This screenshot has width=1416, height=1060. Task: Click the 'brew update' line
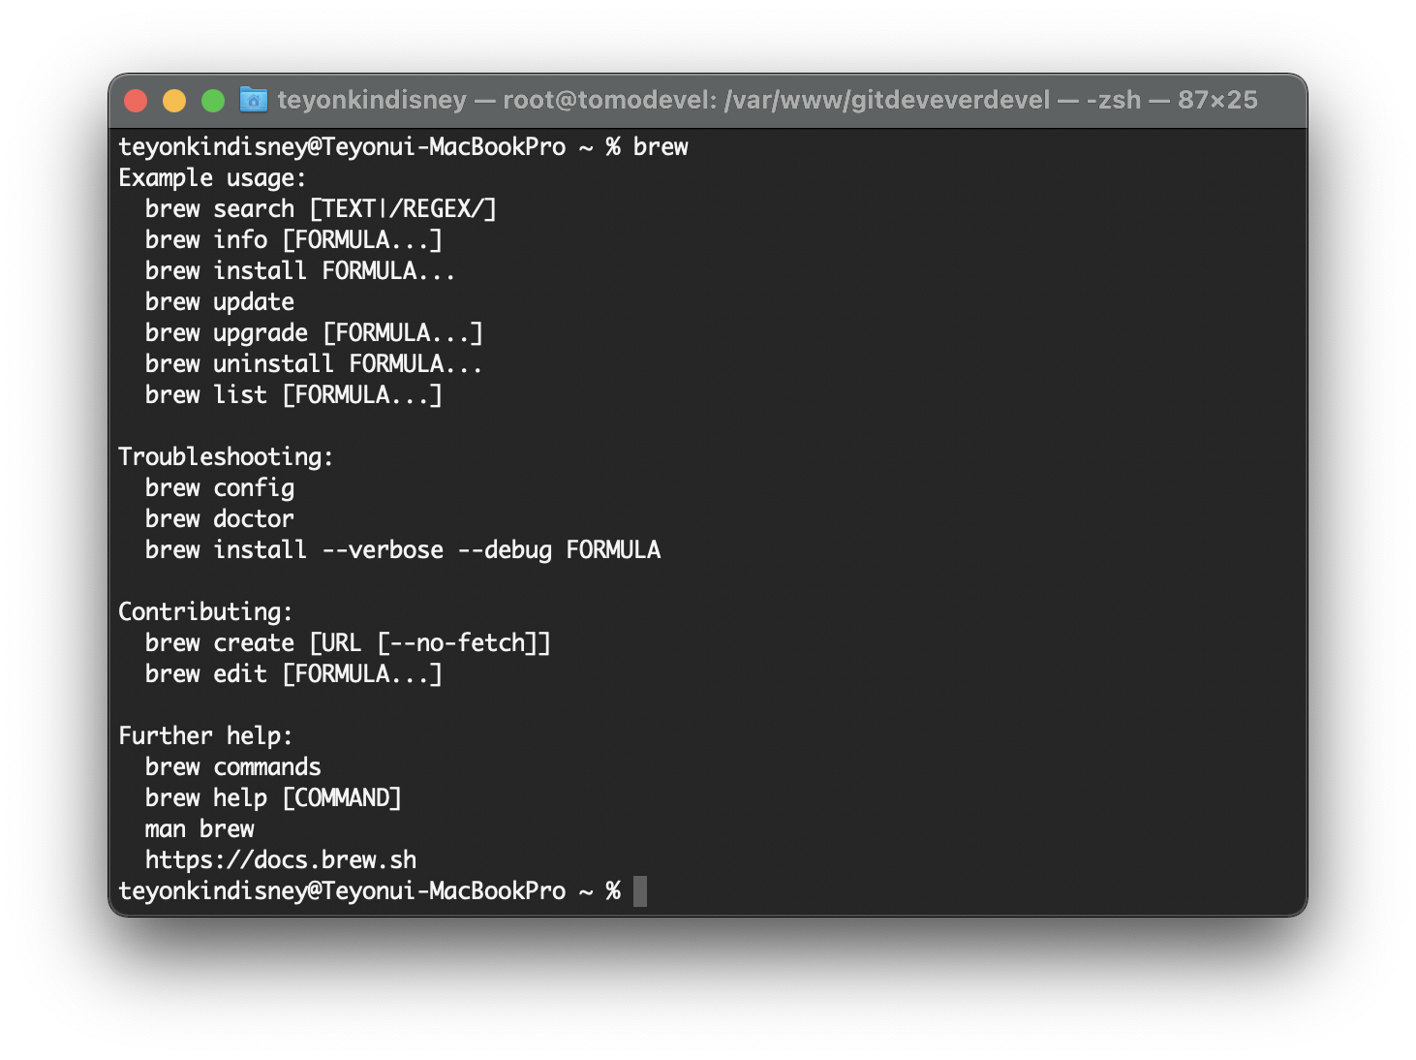(220, 301)
